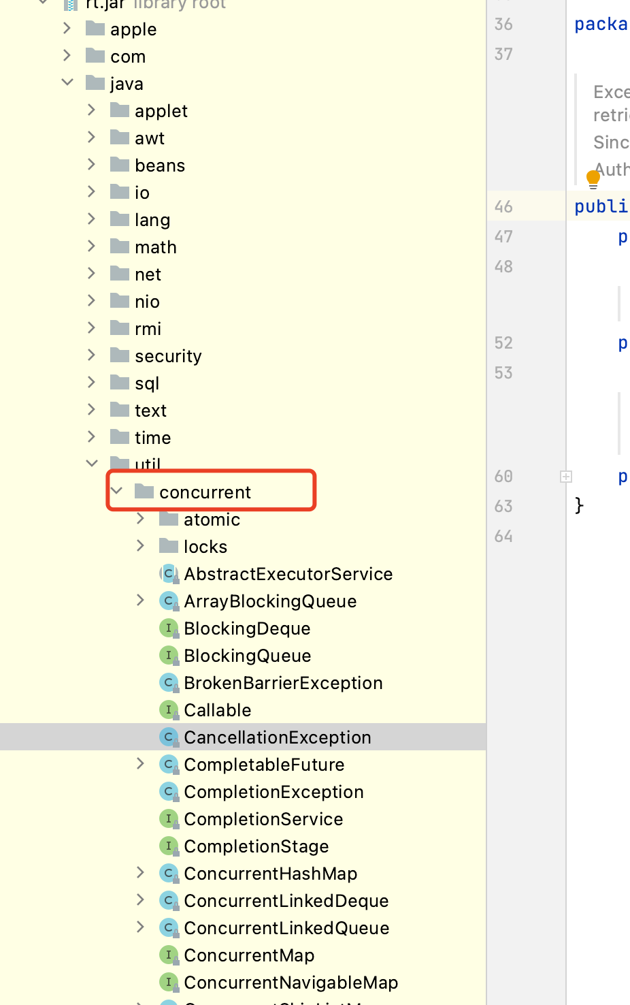630x1005 pixels.
Task: Click the concurrent package folder icon
Action: pos(144,492)
